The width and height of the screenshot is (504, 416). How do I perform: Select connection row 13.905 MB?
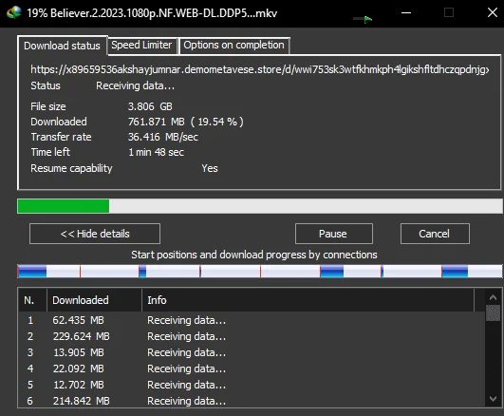tap(251, 352)
